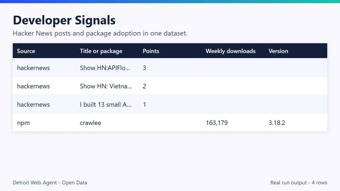Select the crawlee package cell
Viewport: 340px width, 191px height.
pyautogui.click(x=91, y=123)
